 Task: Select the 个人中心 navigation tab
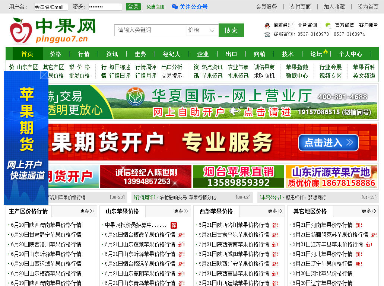point(350,54)
